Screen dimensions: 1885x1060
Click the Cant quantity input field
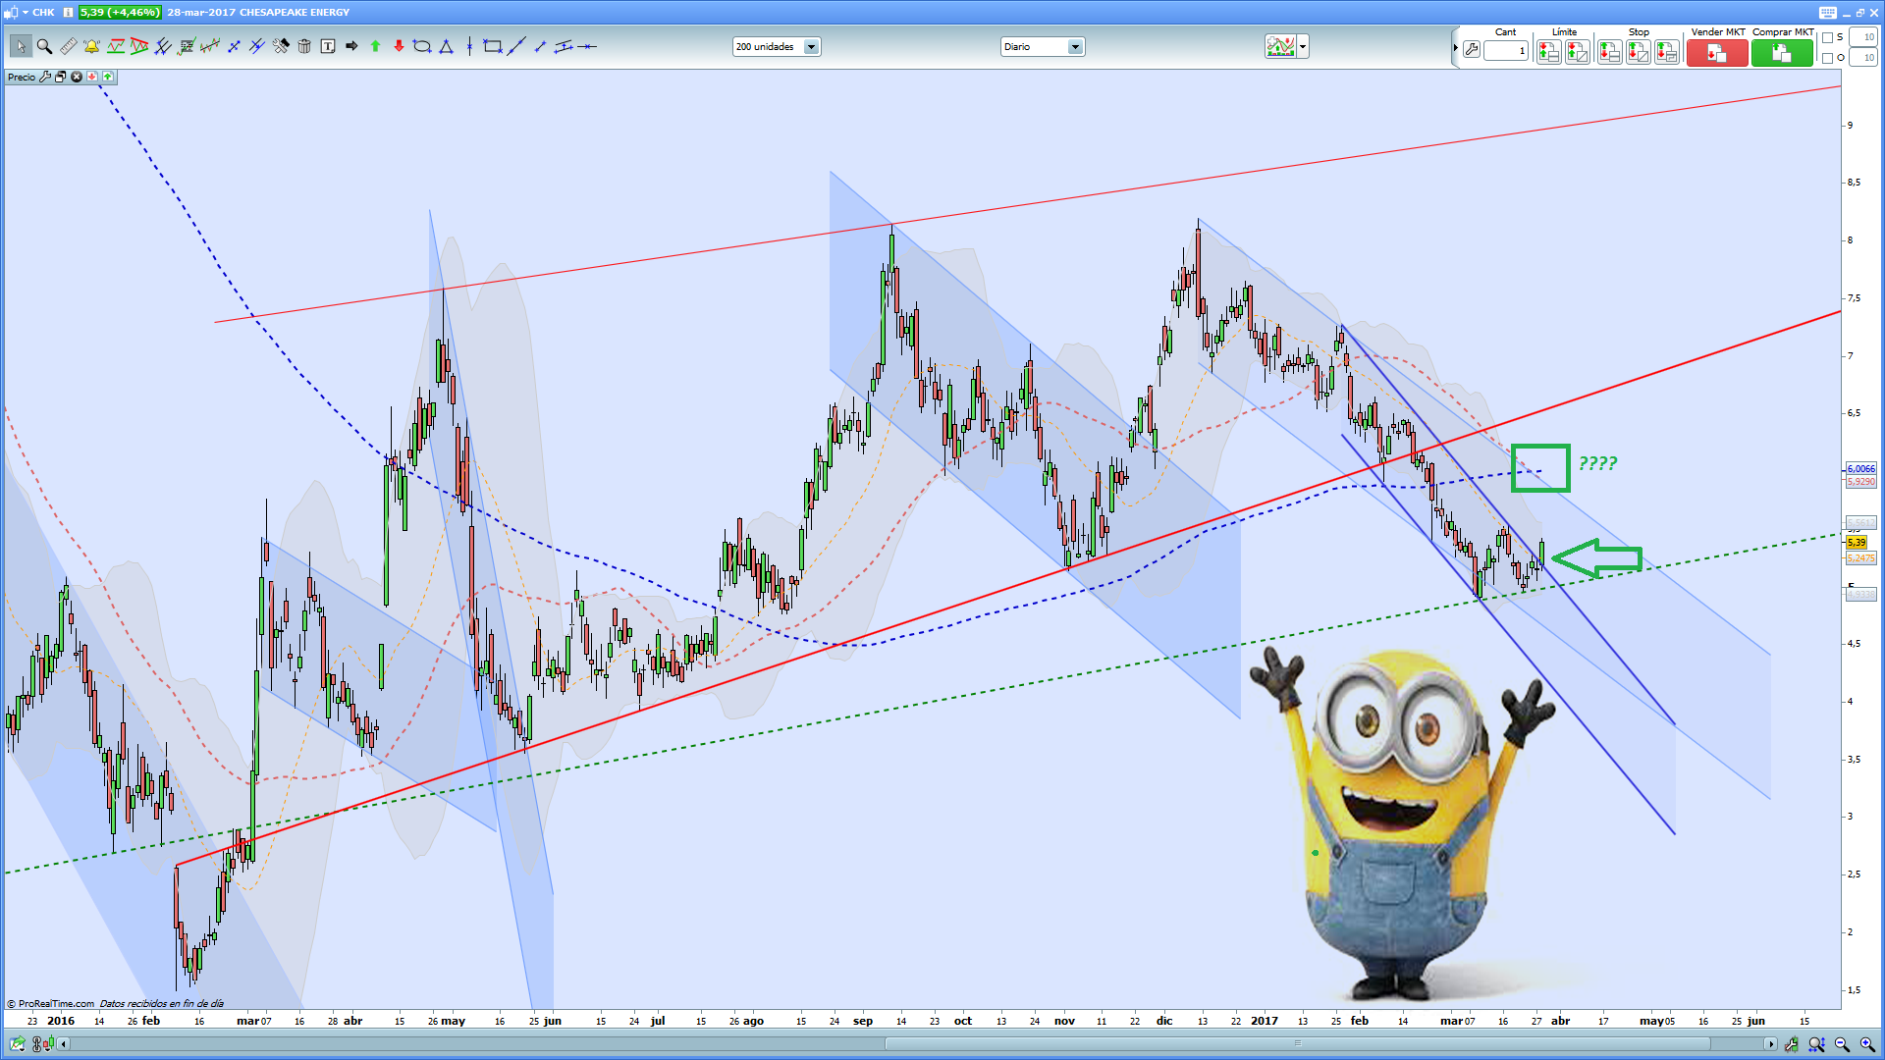(1505, 51)
